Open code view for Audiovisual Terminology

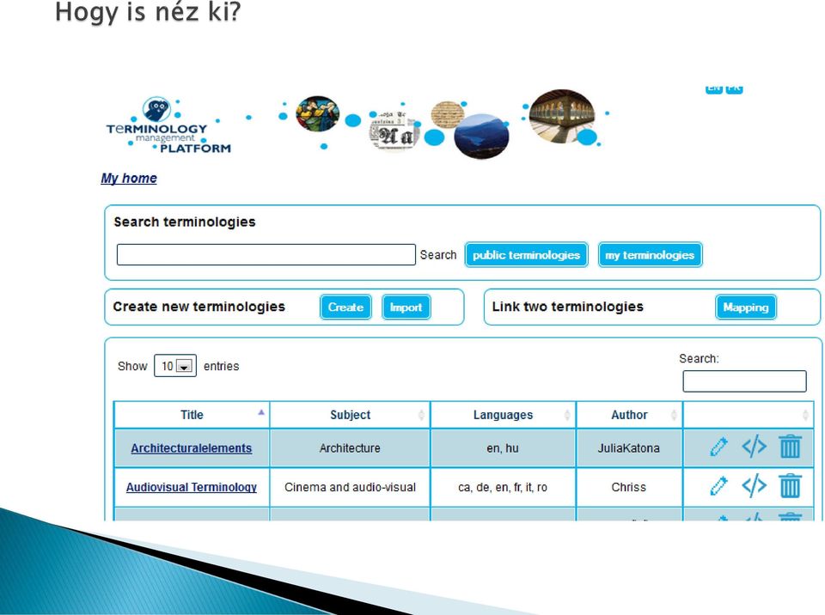pos(754,485)
